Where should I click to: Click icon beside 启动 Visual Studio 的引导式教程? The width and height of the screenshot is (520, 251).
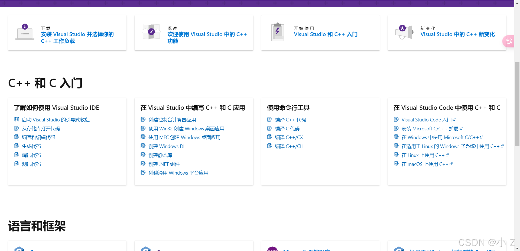coord(17,119)
